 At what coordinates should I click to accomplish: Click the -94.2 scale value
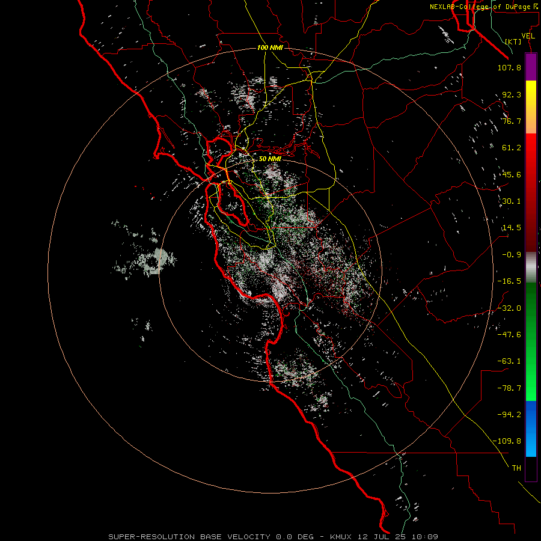[x=509, y=415]
